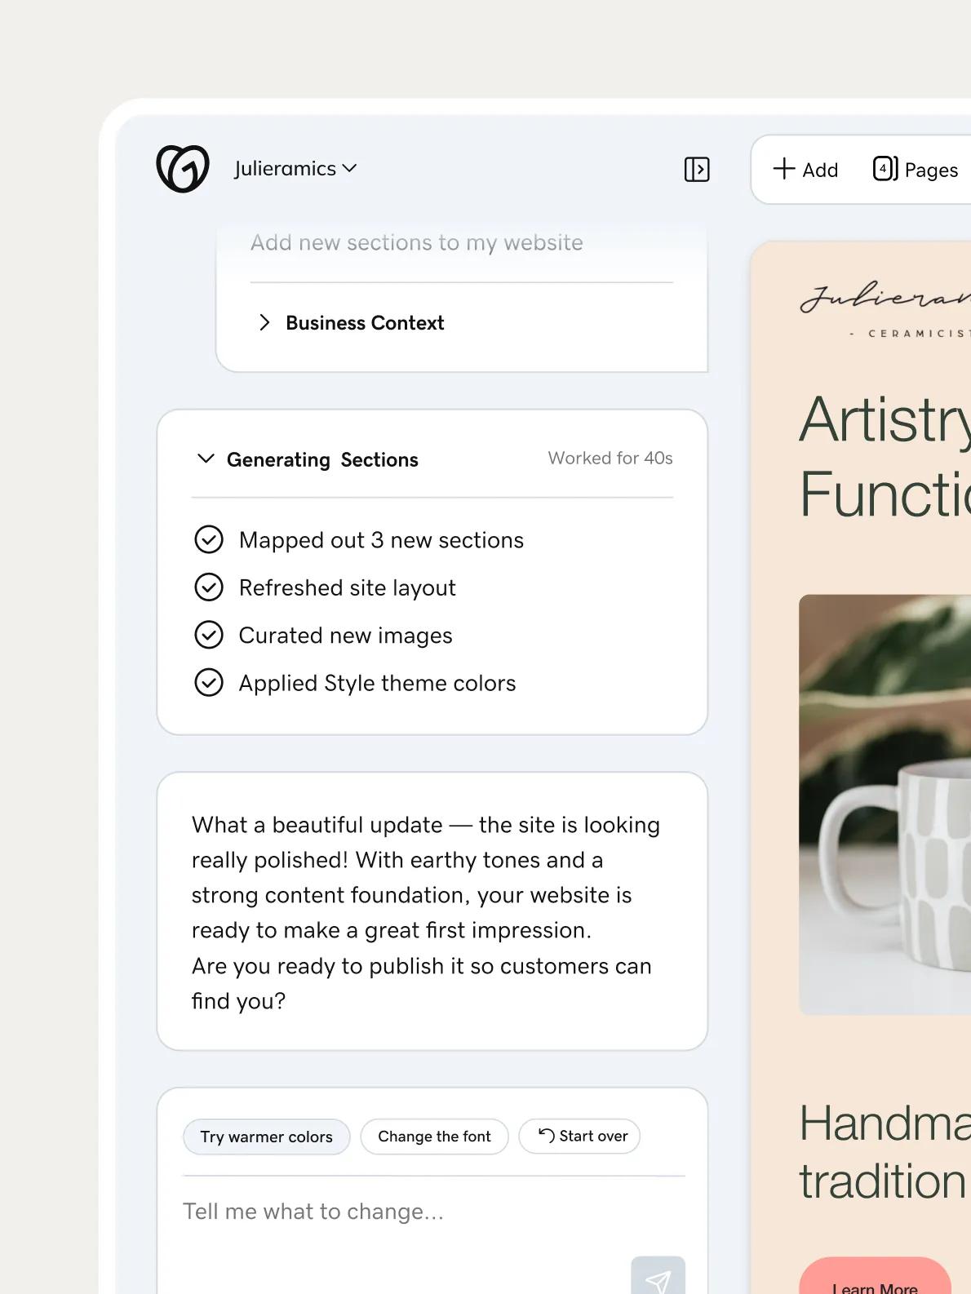Screen dimensions: 971x1294
Task: Click the Pages icon showing the number 4
Action: pyautogui.click(x=884, y=168)
